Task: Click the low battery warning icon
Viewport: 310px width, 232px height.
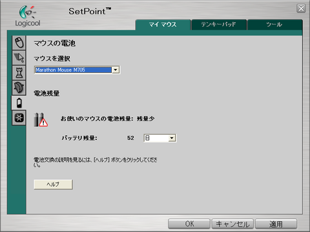Action: point(41,120)
